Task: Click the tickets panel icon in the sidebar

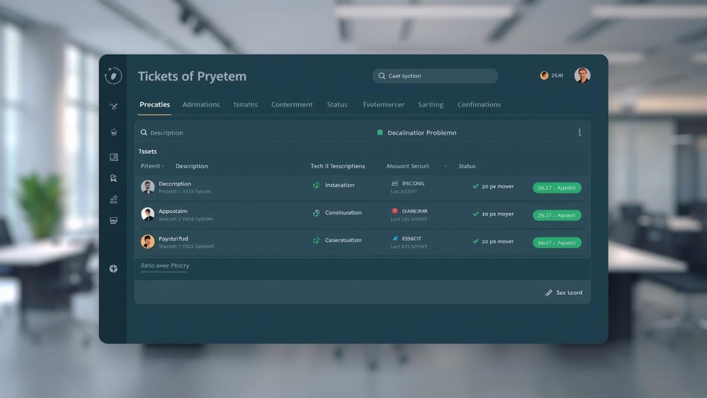Action: click(113, 156)
